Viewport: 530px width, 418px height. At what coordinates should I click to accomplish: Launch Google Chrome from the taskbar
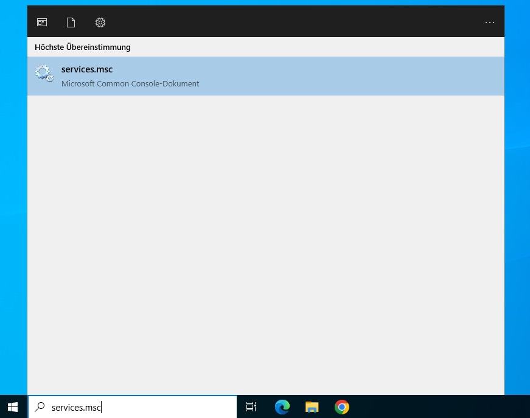coord(342,407)
